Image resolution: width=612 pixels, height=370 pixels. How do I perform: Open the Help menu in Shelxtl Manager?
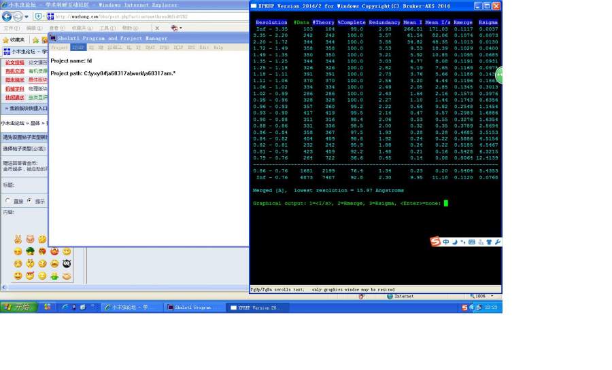point(218,47)
